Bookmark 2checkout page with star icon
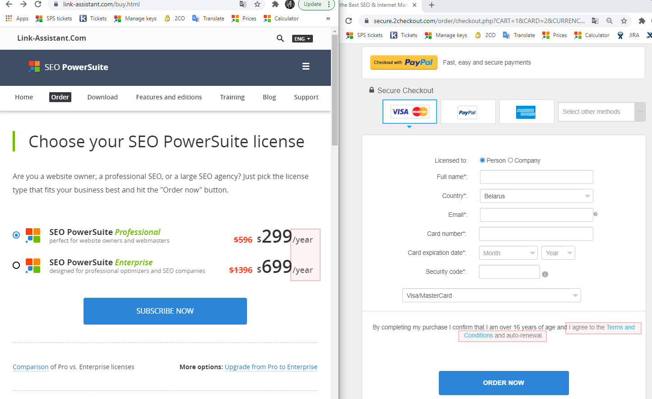The image size is (652, 399). (x=624, y=21)
